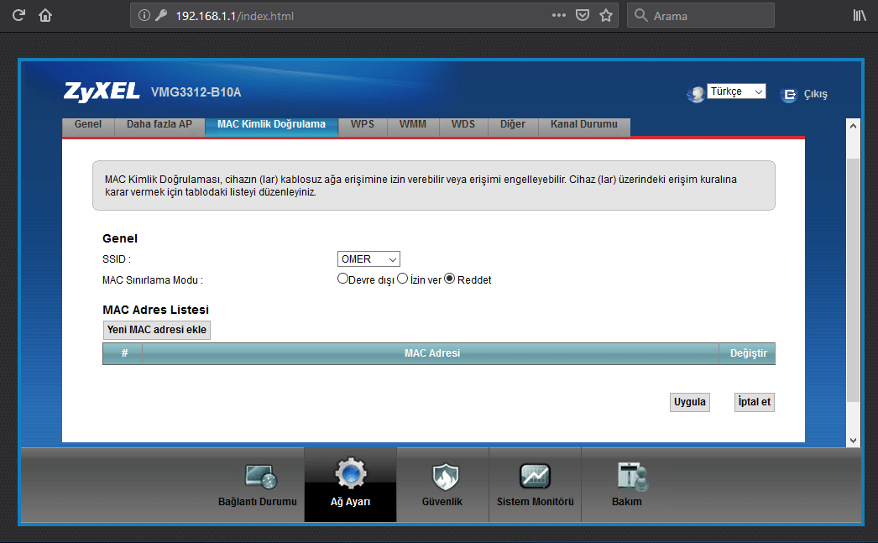Switch to the Kanal Durumu tab
This screenshot has height=543, width=878.
[584, 125]
